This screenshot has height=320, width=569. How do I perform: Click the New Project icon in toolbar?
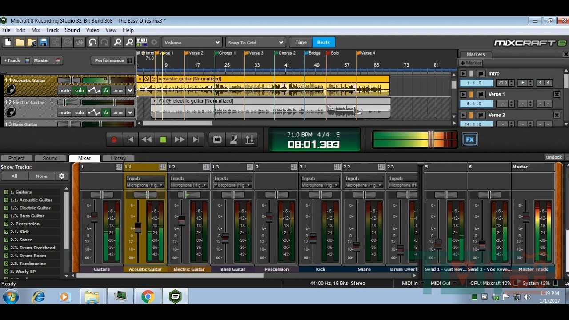click(x=8, y=43)
